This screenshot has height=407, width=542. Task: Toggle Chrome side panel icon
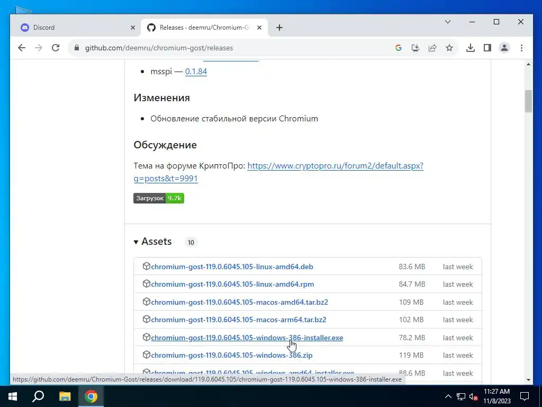[487, 48]
